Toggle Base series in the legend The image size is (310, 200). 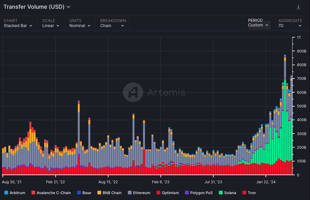coord(84,193)
